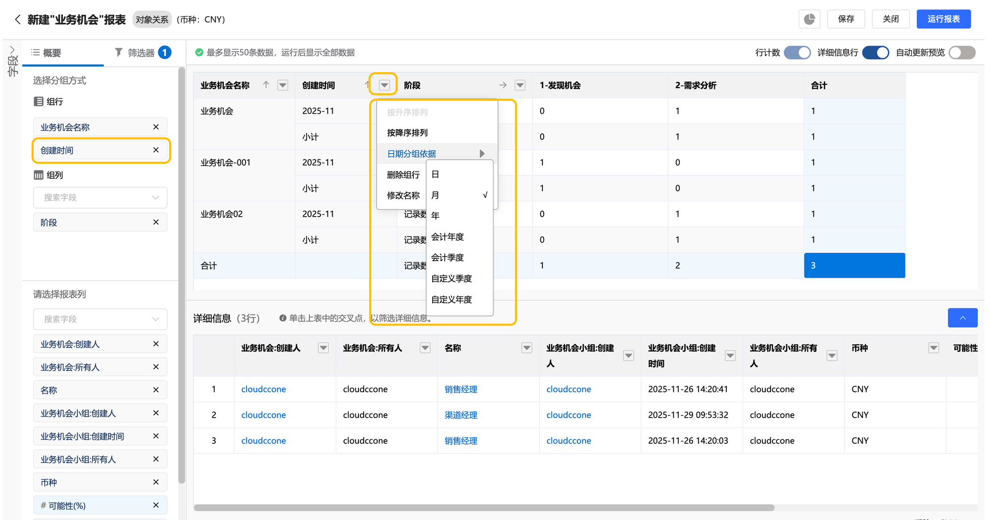The height and width of the screenshot is (520, 990).
Task: Click the horizontal scrollbar under the details table
Action: point(484,508)
